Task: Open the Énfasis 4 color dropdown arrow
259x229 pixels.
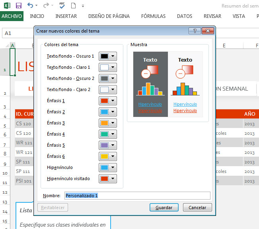Action: (x=113, y=134)
